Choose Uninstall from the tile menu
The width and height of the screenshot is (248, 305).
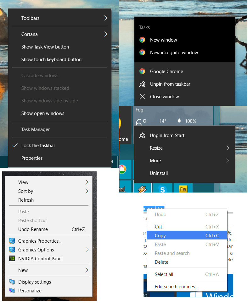(x=159, y=173)
